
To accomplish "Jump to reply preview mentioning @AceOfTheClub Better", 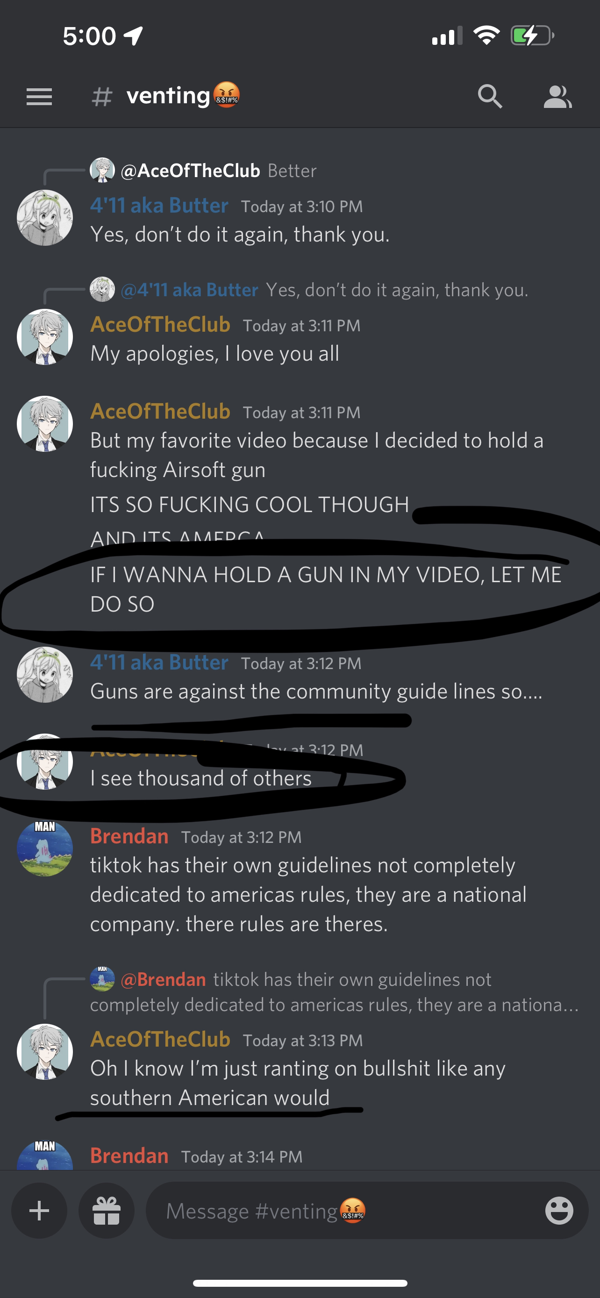I will pyautogui.click(x=204, y=171).
